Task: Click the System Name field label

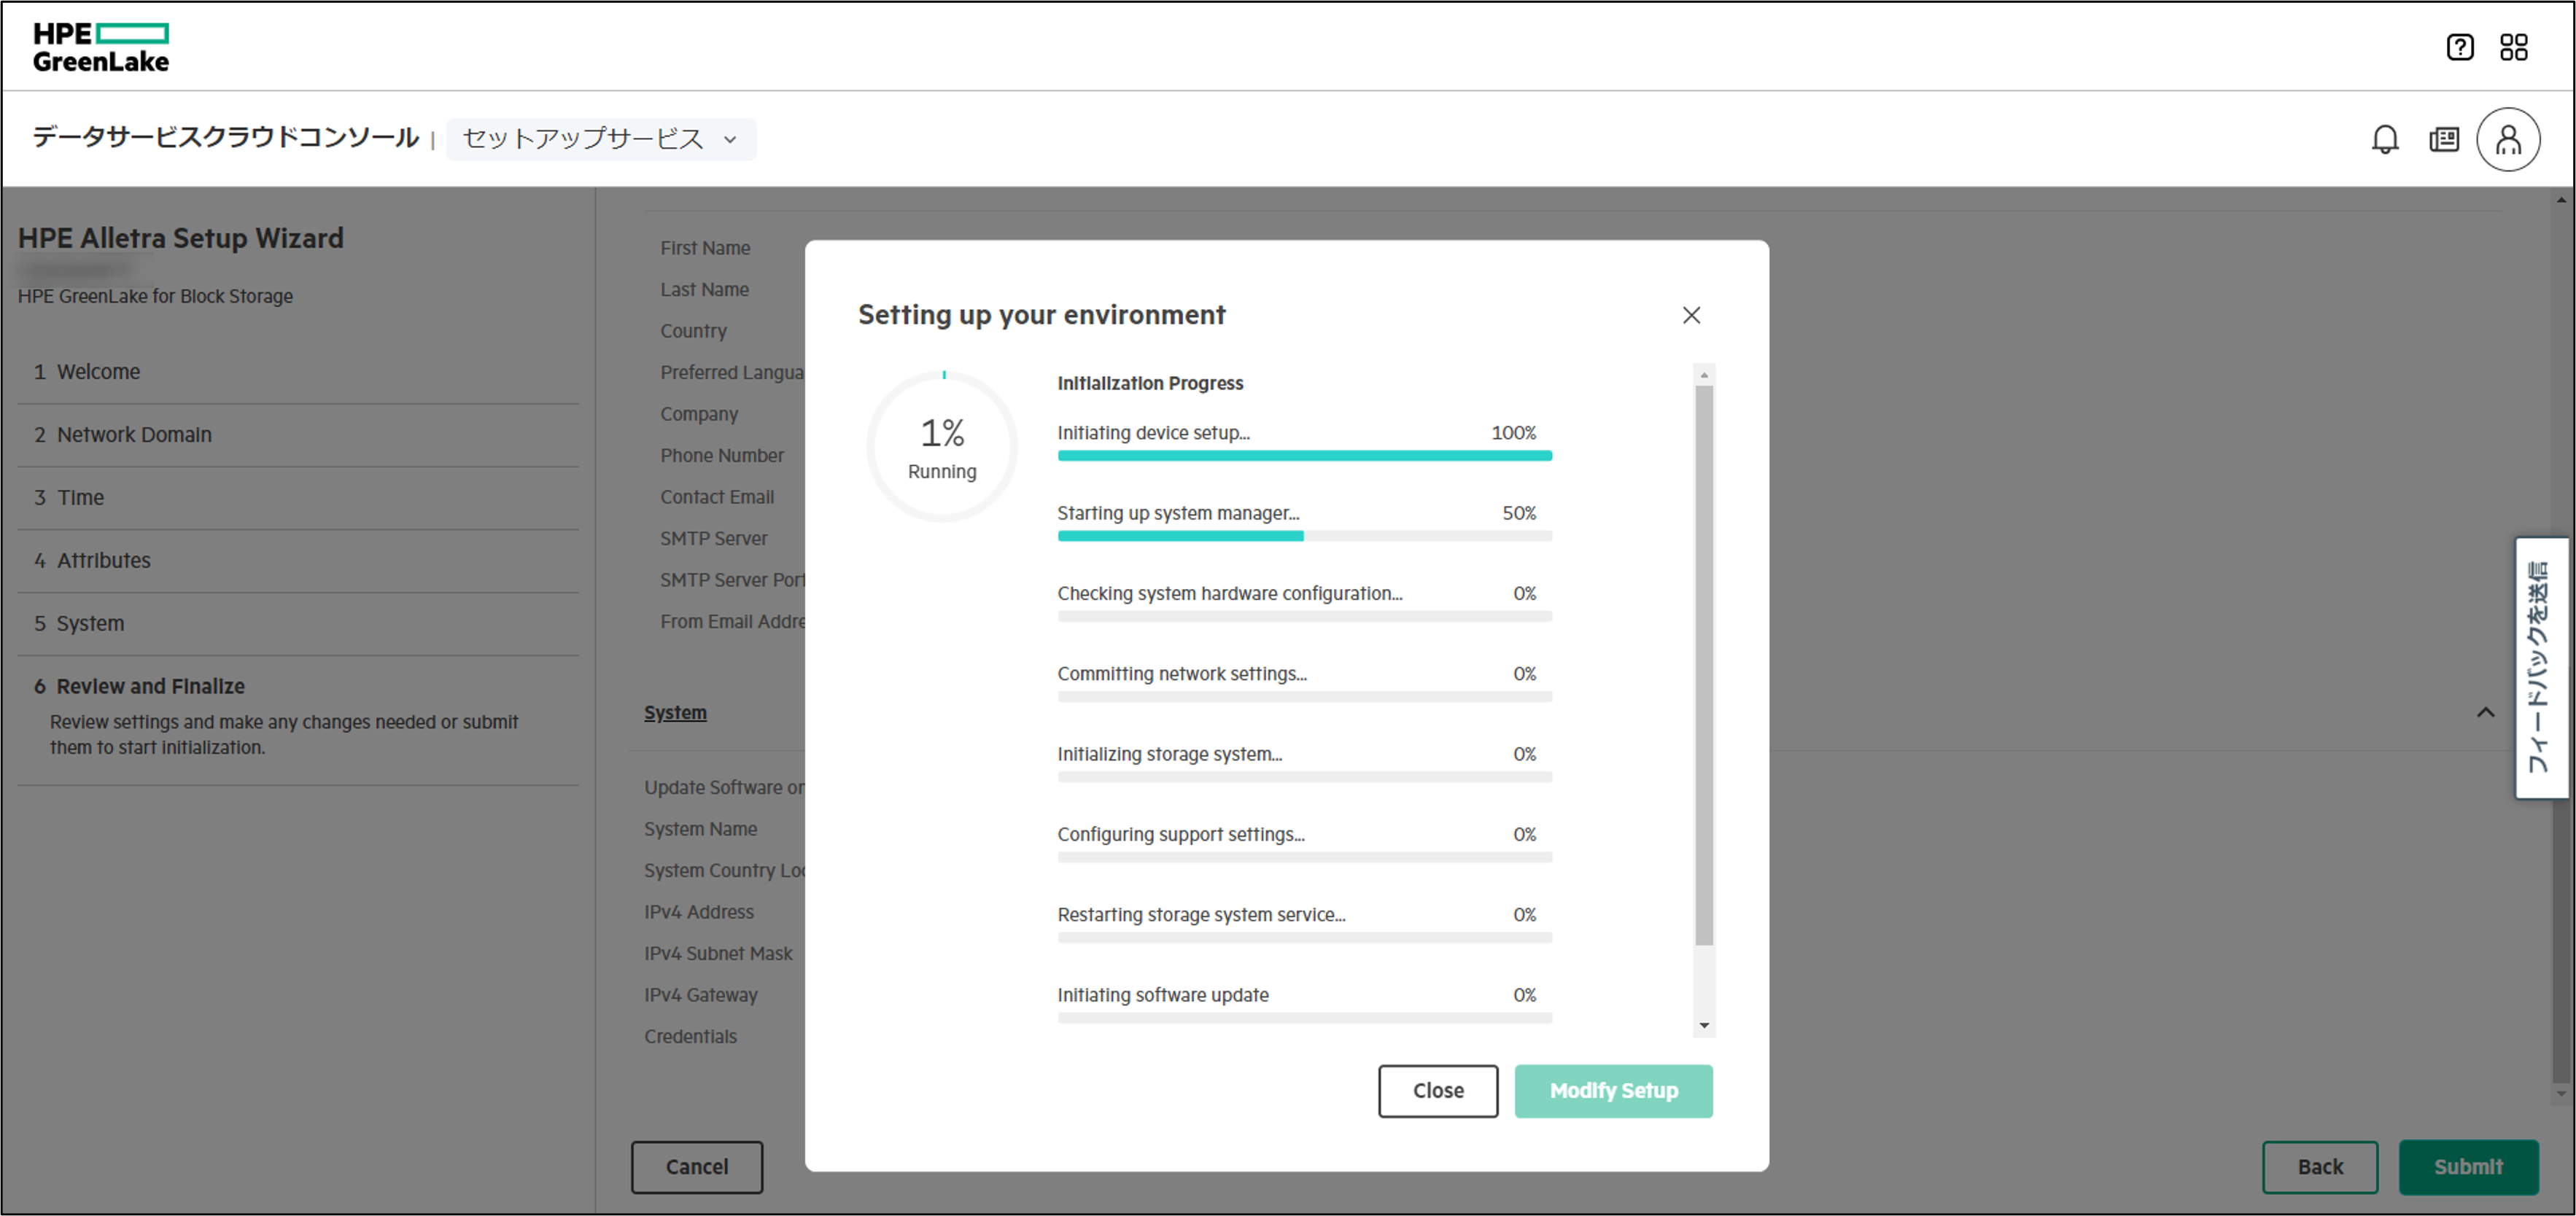Action: [x=700, y=830]
